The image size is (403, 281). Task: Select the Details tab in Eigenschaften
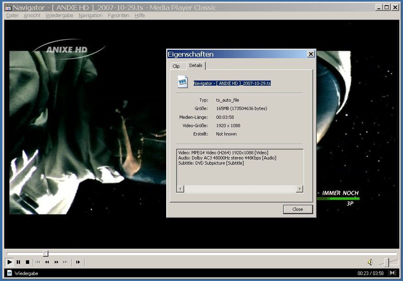[196, 65]
